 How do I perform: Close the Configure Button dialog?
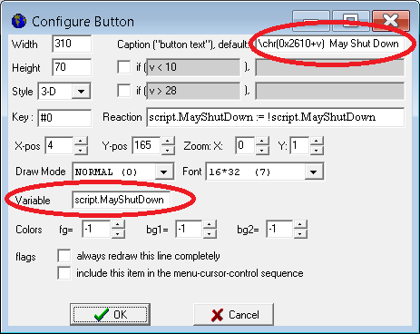(x=391, y=21)
